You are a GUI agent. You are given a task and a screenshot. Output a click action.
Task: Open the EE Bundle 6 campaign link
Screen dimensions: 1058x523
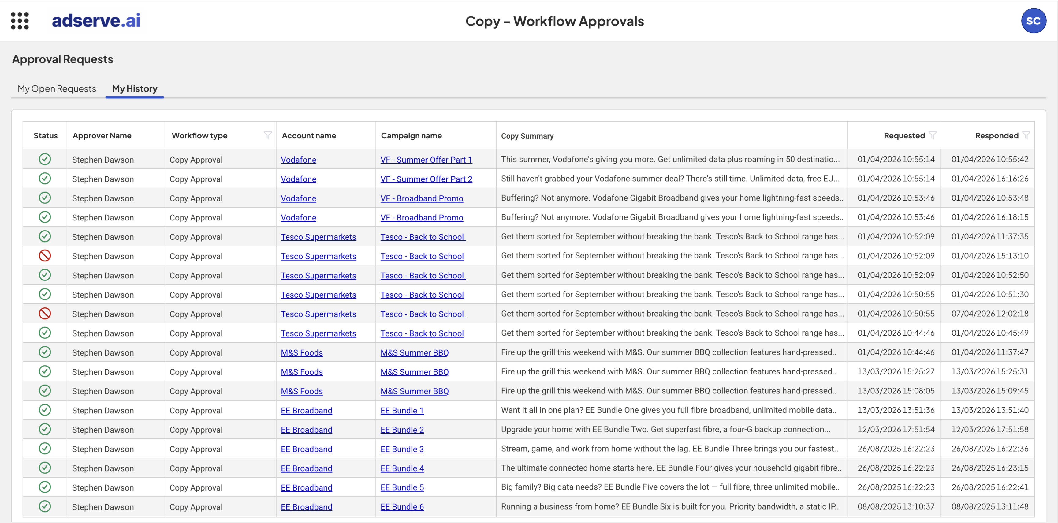coord(402,507)
